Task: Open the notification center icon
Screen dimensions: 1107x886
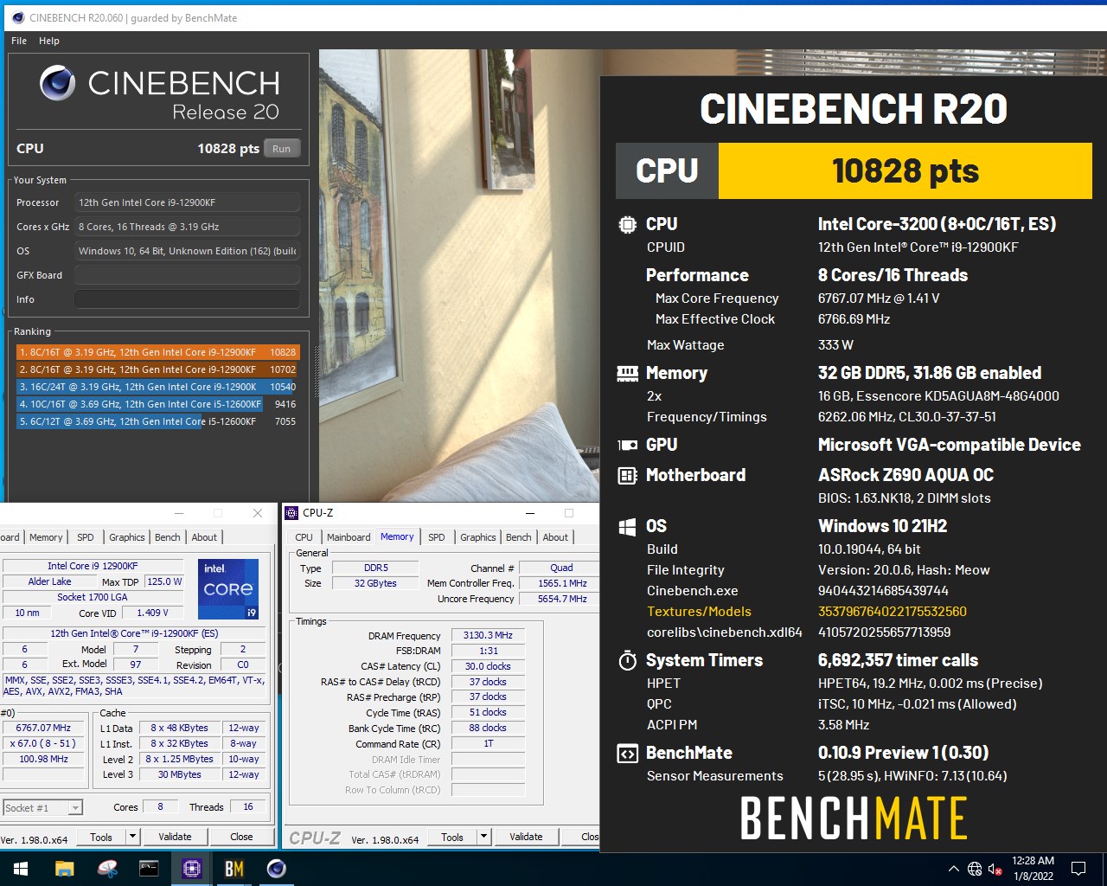Action: (1078, 869)
